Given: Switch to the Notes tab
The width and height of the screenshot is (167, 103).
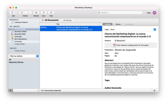Looking at the screenshot, I should click(118, 24).
